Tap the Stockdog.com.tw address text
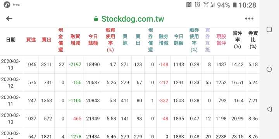 [x=133, y=19]
